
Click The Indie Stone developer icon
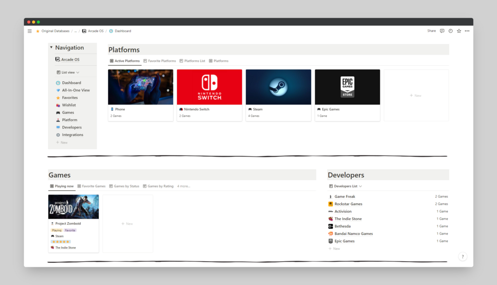[x=331, y=219]
